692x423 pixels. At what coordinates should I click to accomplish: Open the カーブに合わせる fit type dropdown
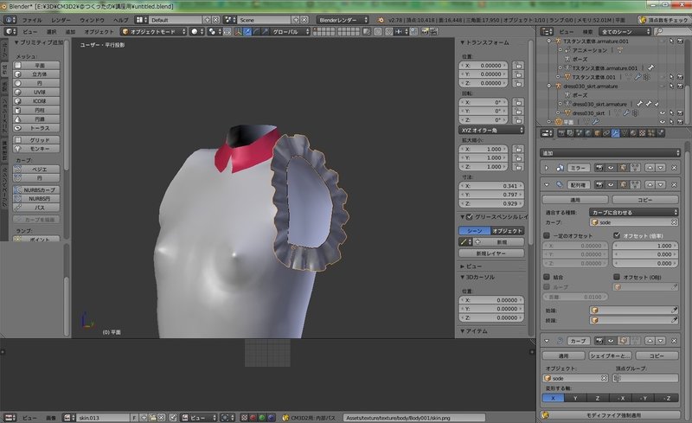point(634,213)
